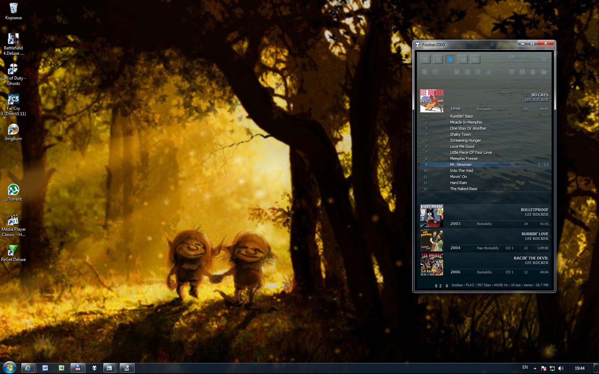The image size is (599, 374).
Task: Click the home icon in Foobar2000
Action: 543,59
